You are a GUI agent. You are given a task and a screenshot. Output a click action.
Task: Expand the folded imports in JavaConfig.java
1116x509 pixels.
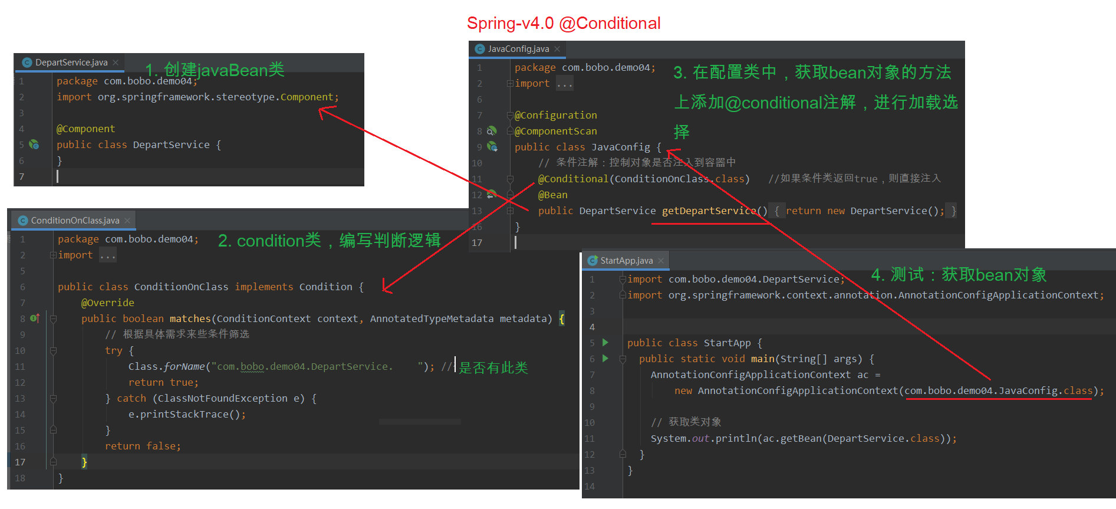click(x=510, y=84)
